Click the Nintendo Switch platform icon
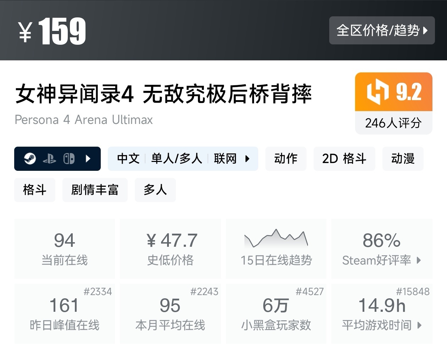The height and width of the screenshot is (348, 447). click(x=69, y=158)
